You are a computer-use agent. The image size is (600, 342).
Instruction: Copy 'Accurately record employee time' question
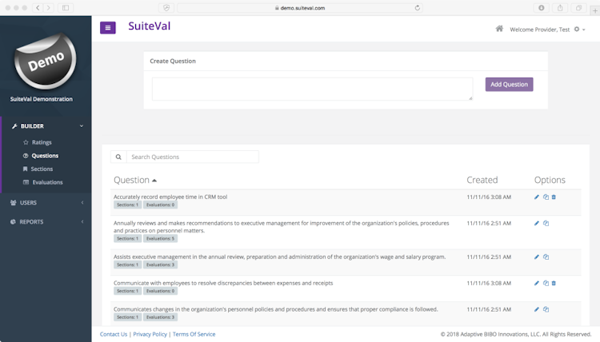click(546, 197)
